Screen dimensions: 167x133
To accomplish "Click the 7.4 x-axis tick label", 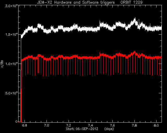I will click(91, 125).
